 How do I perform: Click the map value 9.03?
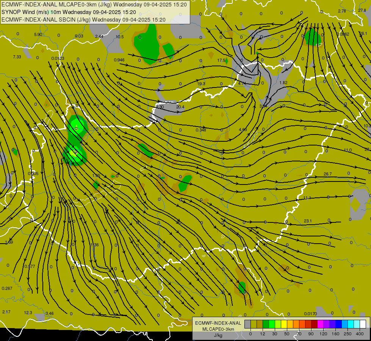[x=79, y=36]
